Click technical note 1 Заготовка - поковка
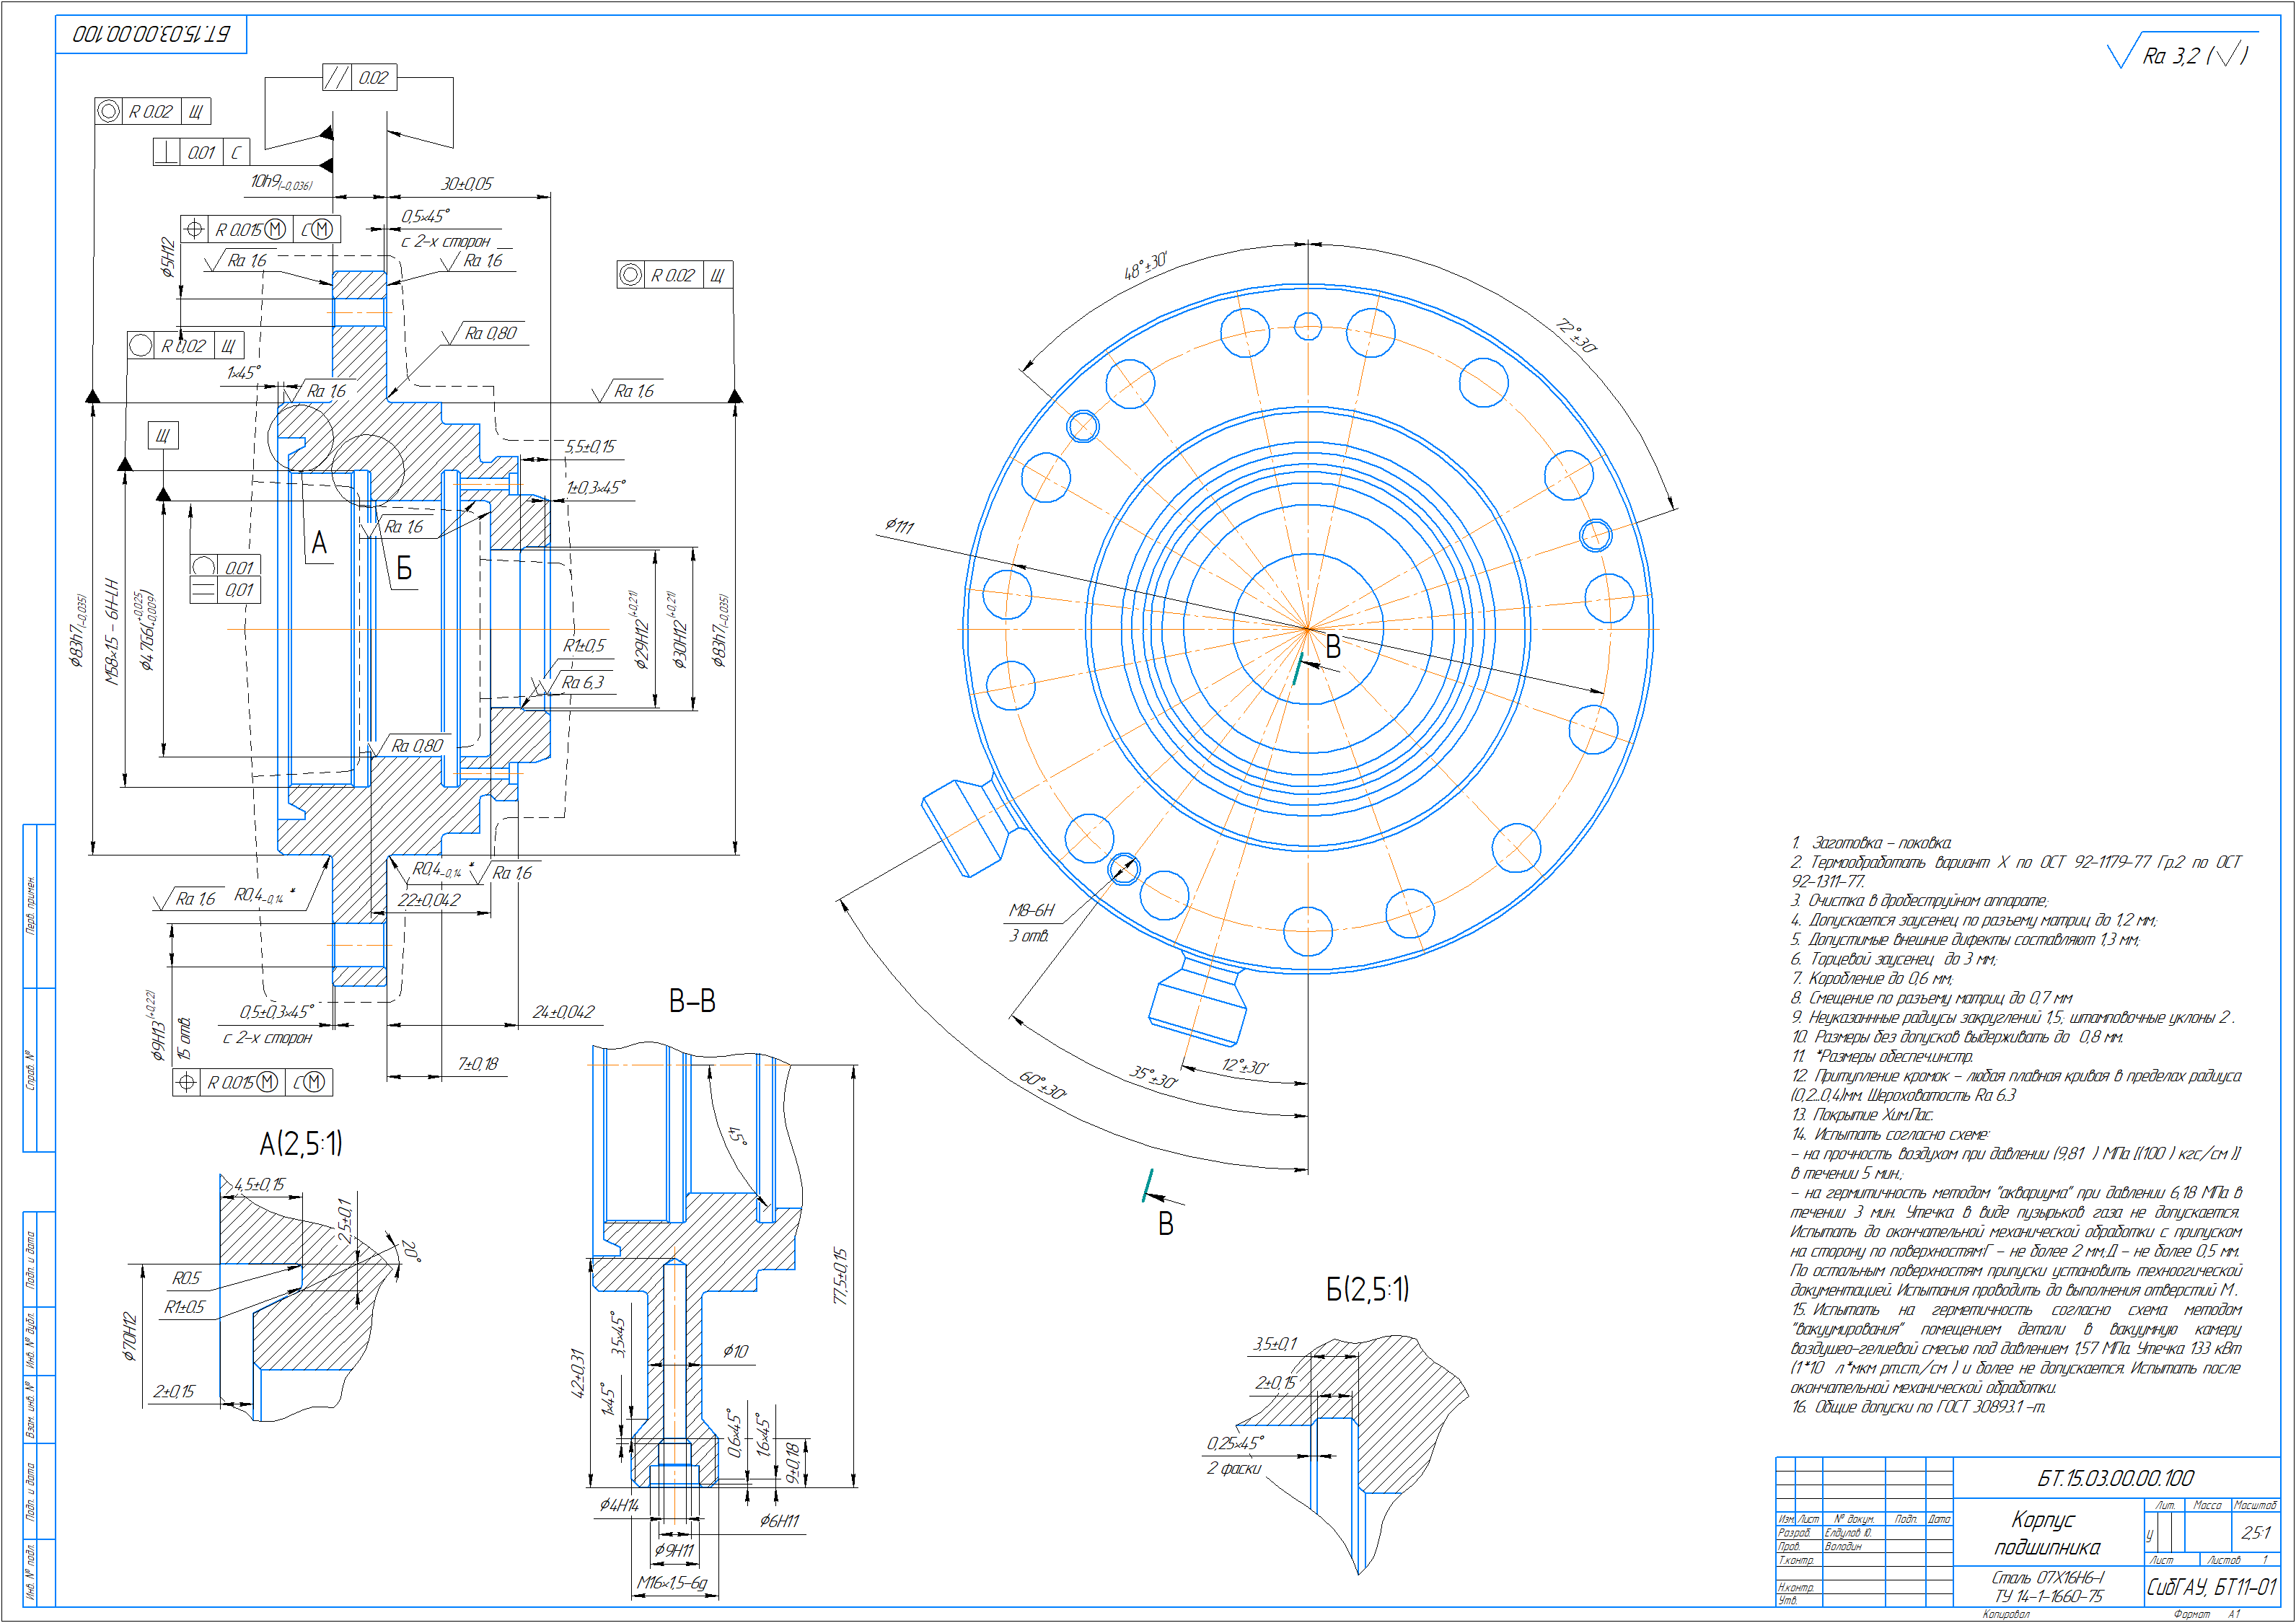Image resolution: width=2296 pixels, height=1623 pixels. click(1871, 843)
